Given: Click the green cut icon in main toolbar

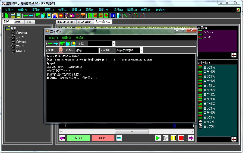Looking at the screenshot, I should pos(38,15).
